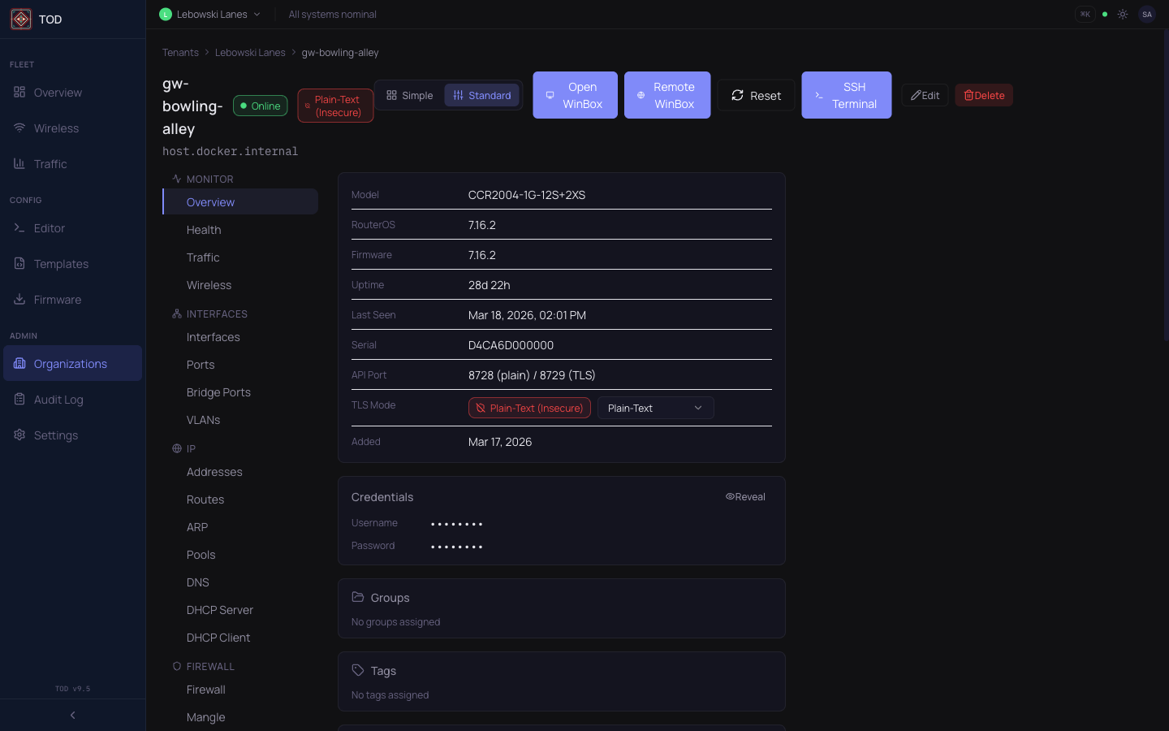Collapse the left sidebar with chevron
The width and height of the screenshot is (1169, 731).
(x=73, y=716)
